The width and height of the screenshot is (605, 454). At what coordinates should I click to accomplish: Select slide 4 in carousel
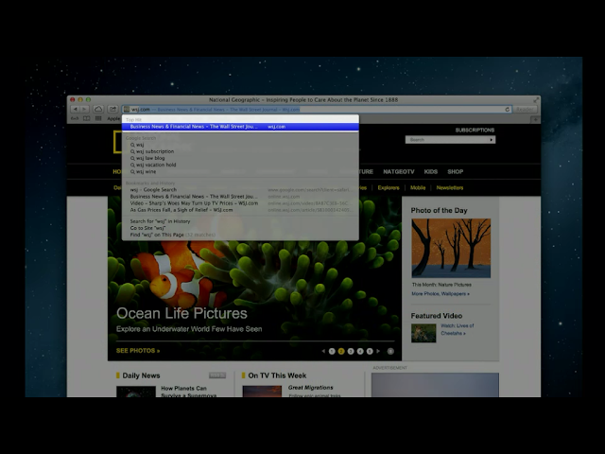coord(360,351)
